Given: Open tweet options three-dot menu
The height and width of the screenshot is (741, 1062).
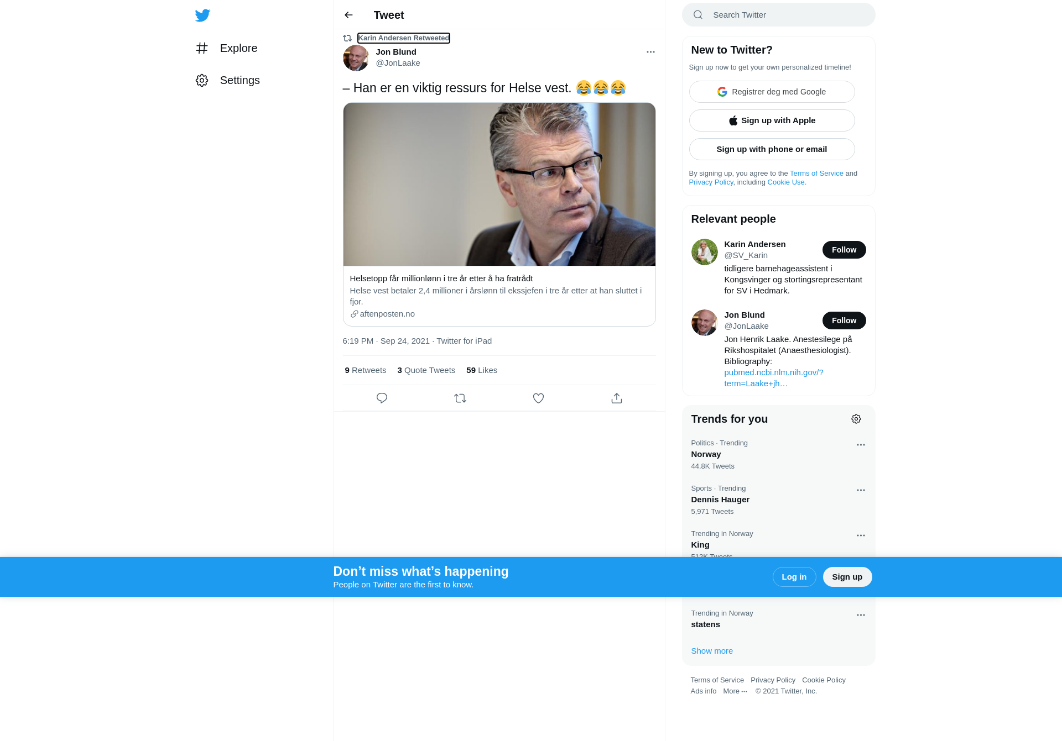Looking at the screenshot, I should pos(650,52).
